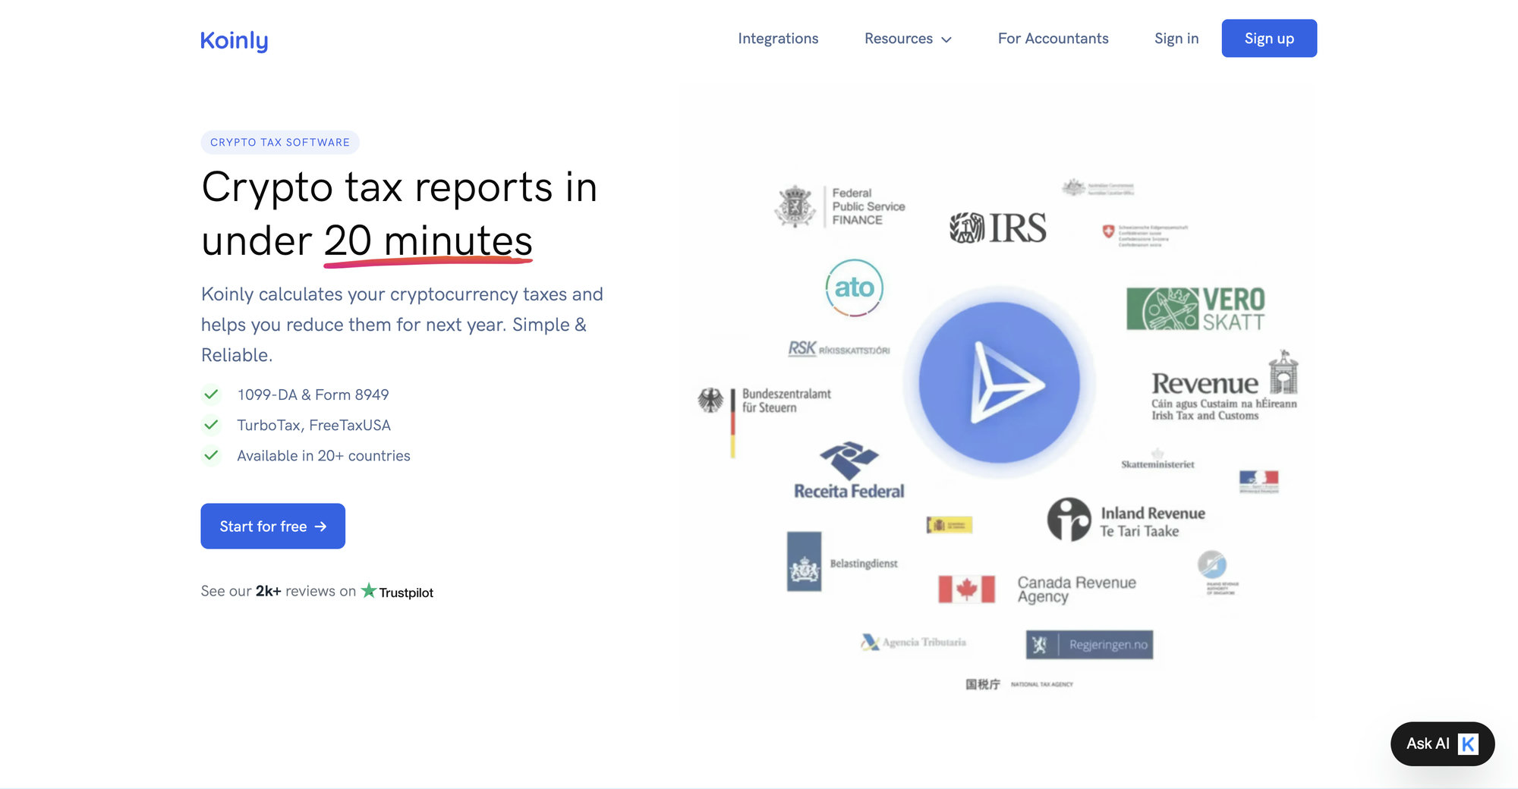Click the Regjeringen.no logo
The image size is (1518, 789).
(x=1089, y=645)
